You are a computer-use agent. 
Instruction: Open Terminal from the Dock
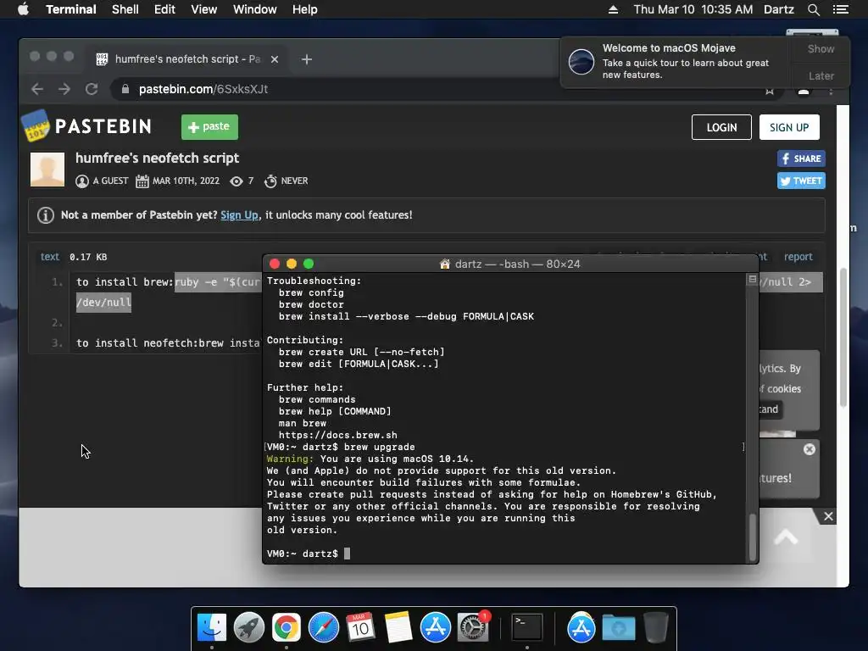coord(526,628)
